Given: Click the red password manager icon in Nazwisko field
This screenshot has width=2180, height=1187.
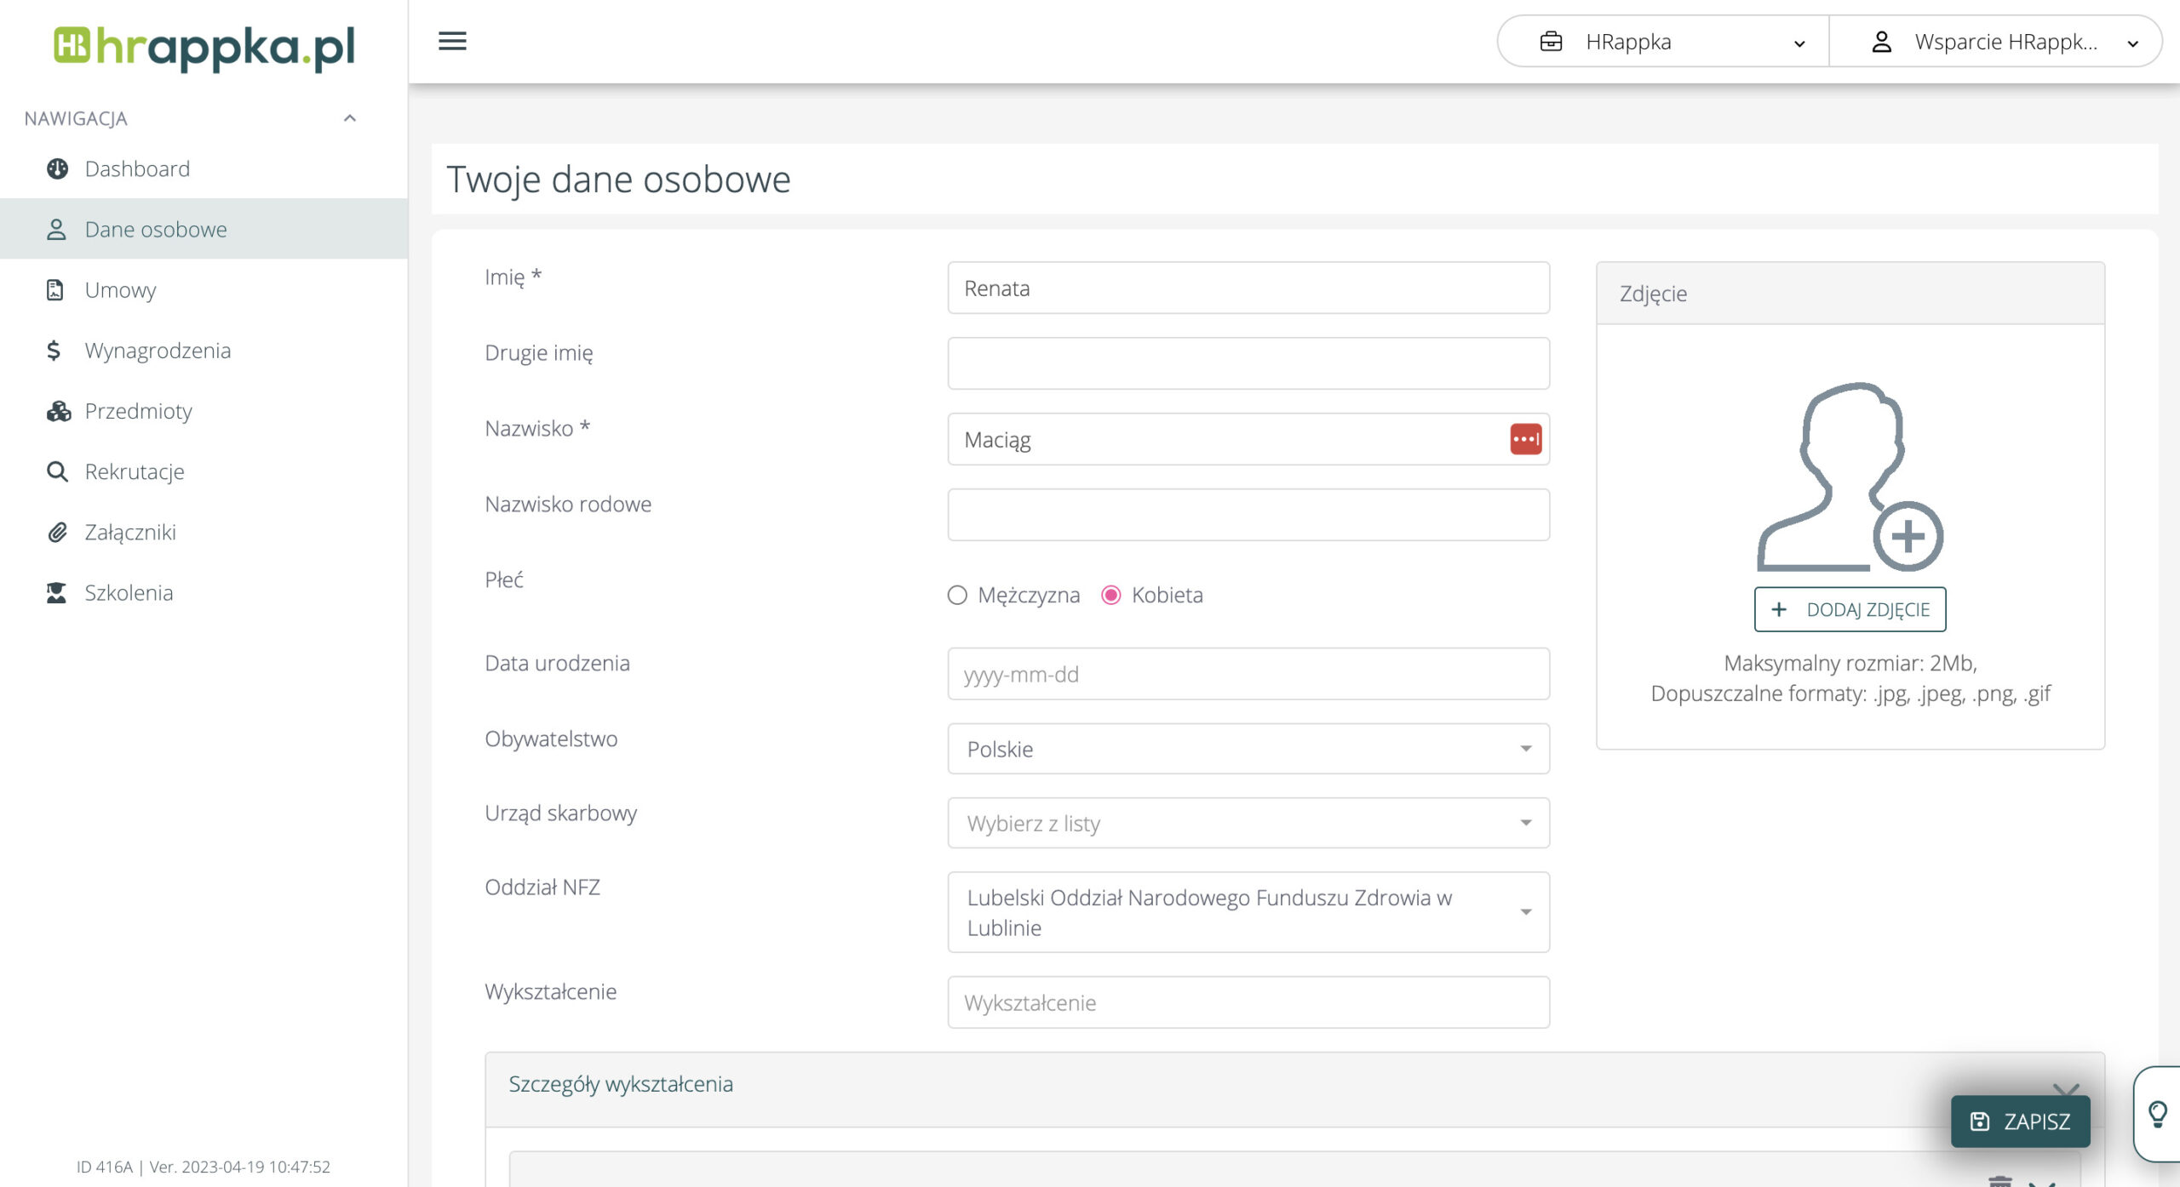Looking at the screenshot, I should 1525,439.
